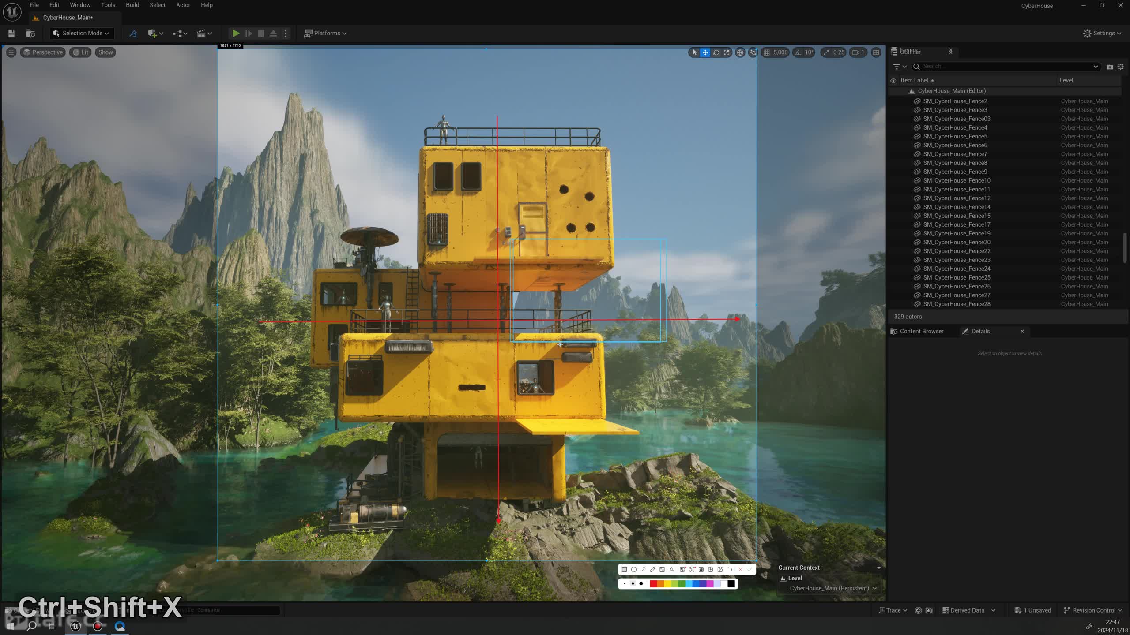
Task: Toggle the visibility eye column header in Outliner
Action: pos(893,81)
